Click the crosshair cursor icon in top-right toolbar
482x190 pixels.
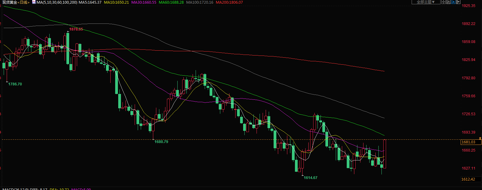tap(444, 2)
